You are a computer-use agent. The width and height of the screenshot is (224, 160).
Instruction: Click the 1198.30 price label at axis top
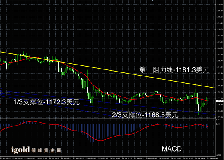[x=220, y=4]
